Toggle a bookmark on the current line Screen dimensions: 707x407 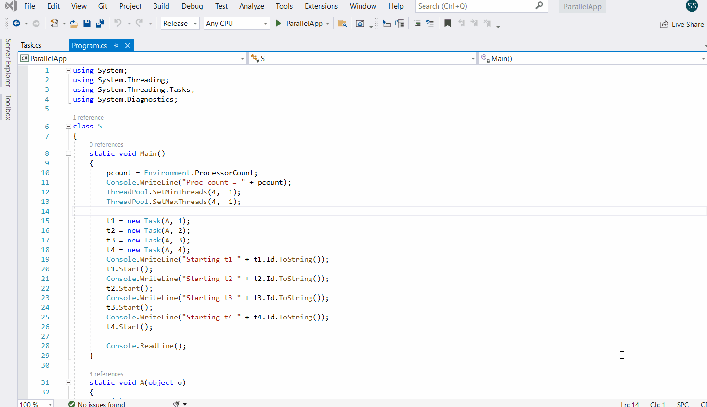pyautogui.click(x=448, y=23)
